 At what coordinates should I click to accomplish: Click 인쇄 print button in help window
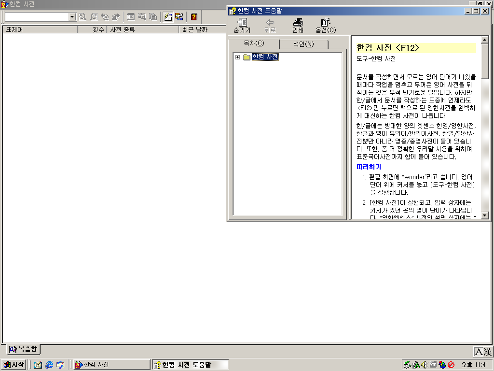point(298,25)
